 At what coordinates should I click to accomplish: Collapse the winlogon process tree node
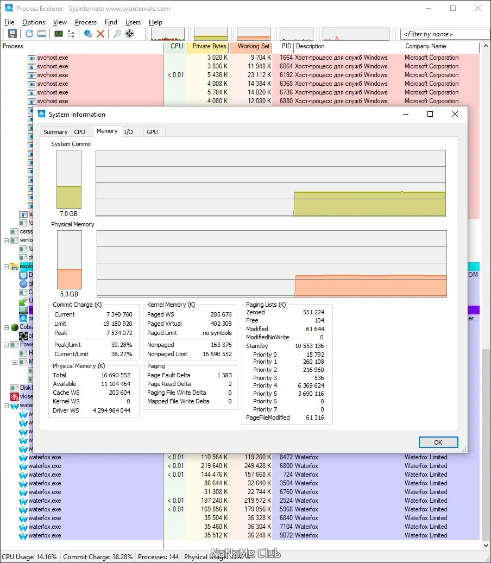[x=6, y=241]
